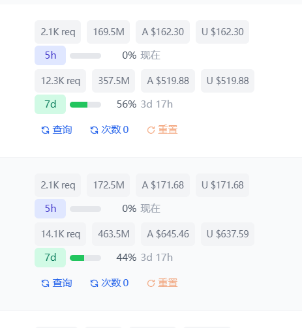This screenshot has height=328, width=302.
Task: Click the 查询 refresh icon in the first card
Action: coord(45,130)
